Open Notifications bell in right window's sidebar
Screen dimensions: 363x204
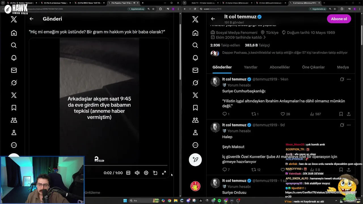(195, 58)
